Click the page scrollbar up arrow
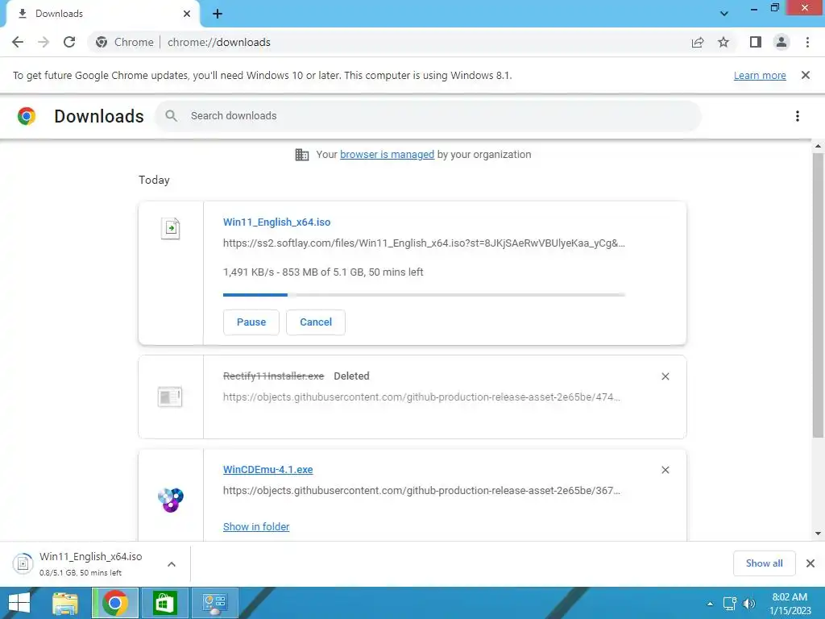The height and width of the screenshot is (619, 825). click(818, 146)
